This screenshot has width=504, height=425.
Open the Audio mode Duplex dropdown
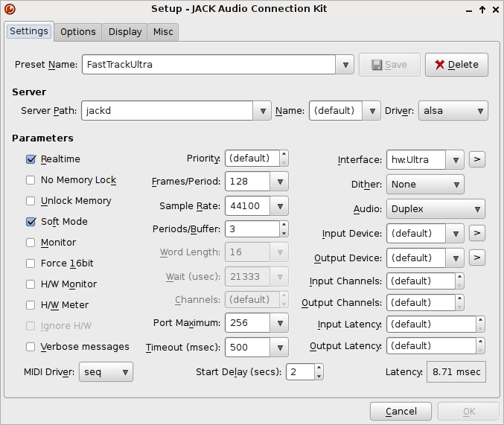[476, 209]
